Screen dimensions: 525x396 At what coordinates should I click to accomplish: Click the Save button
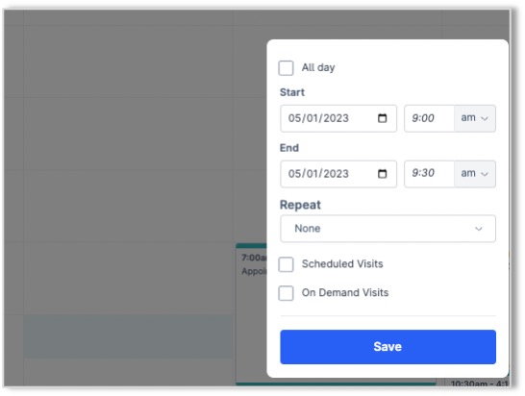(x=387, y=347)
